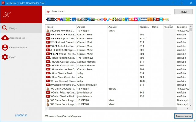196x122 pixels.
Task: Select the '2 Hours Relaxing Classi...' row
Action: tap(117, 58)
